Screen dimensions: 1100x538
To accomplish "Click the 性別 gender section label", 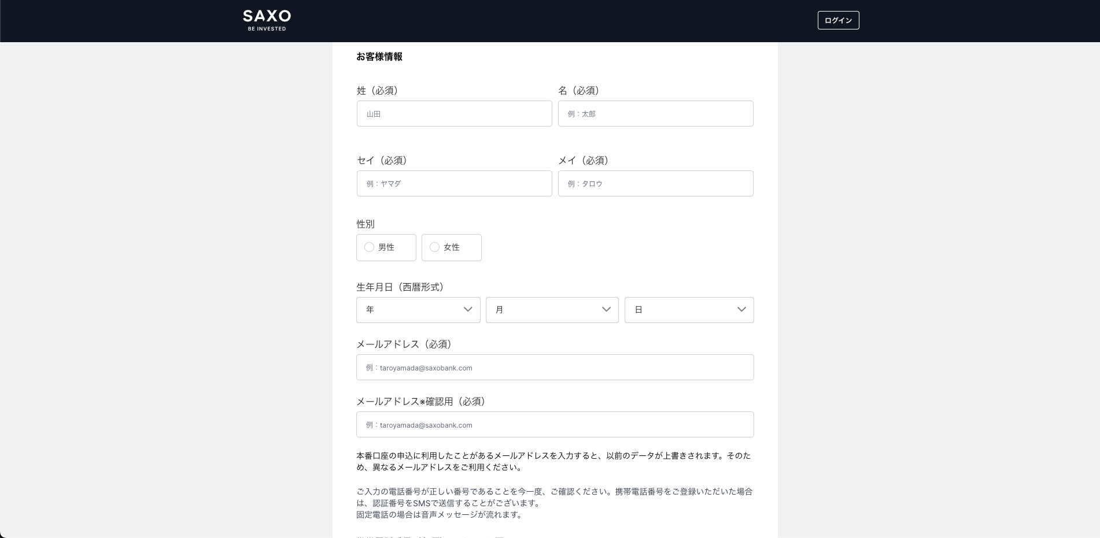I will click(x=365, y=224).
